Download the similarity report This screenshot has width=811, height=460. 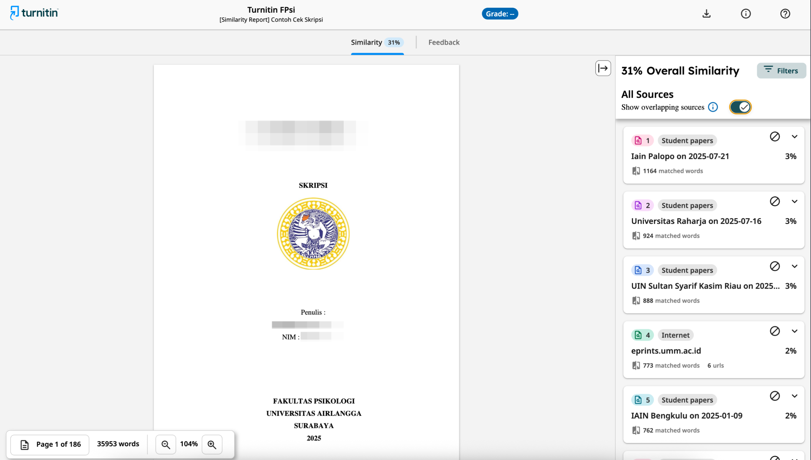(x=706, y=14)
